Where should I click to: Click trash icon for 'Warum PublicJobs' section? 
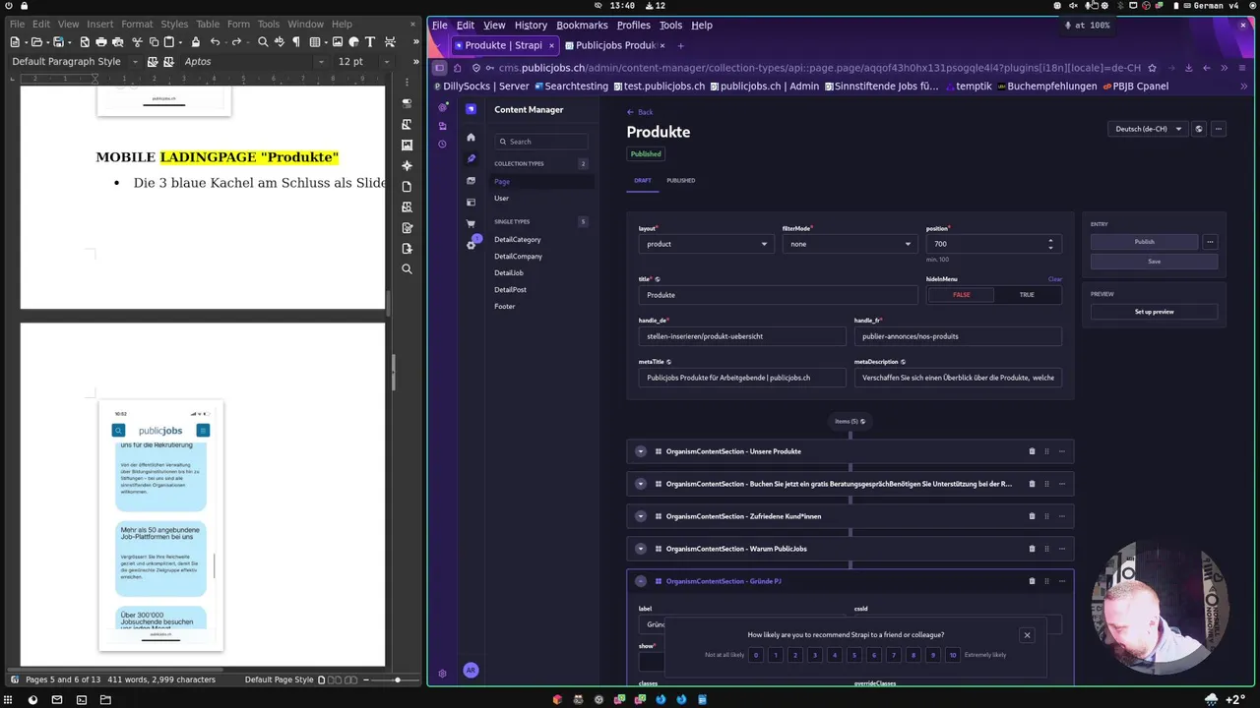(1032, 549)
